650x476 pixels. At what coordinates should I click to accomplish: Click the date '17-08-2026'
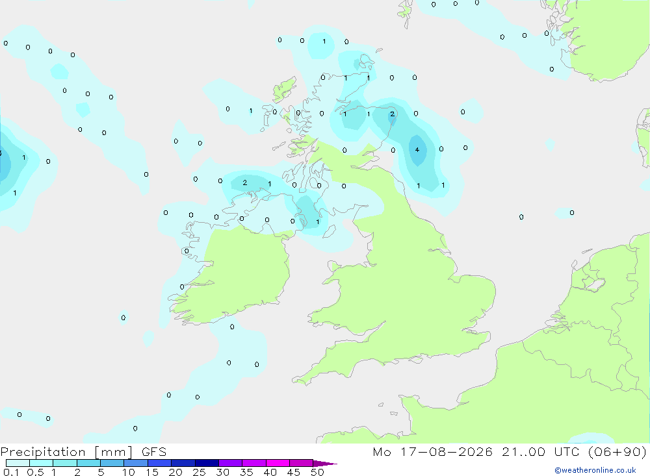coord(447,451)
